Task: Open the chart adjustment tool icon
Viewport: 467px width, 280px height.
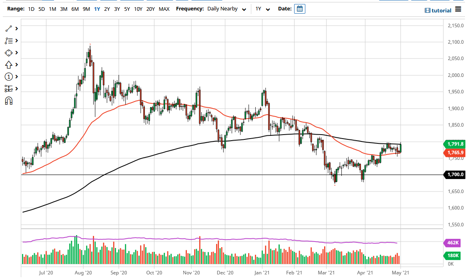Action: click(9, 89)
